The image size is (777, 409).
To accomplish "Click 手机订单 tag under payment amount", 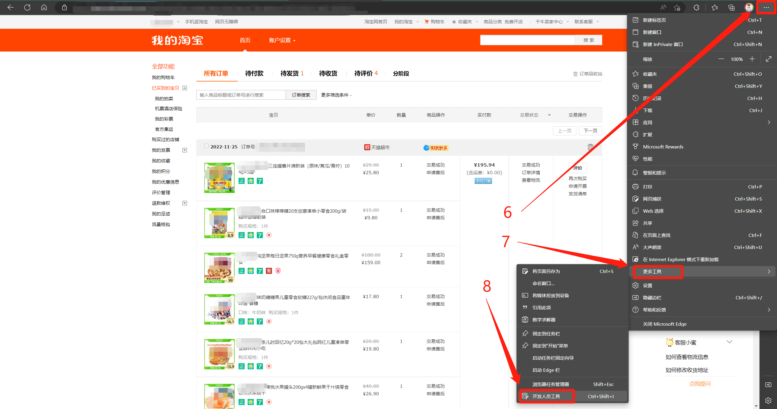I will coord(483,181).
